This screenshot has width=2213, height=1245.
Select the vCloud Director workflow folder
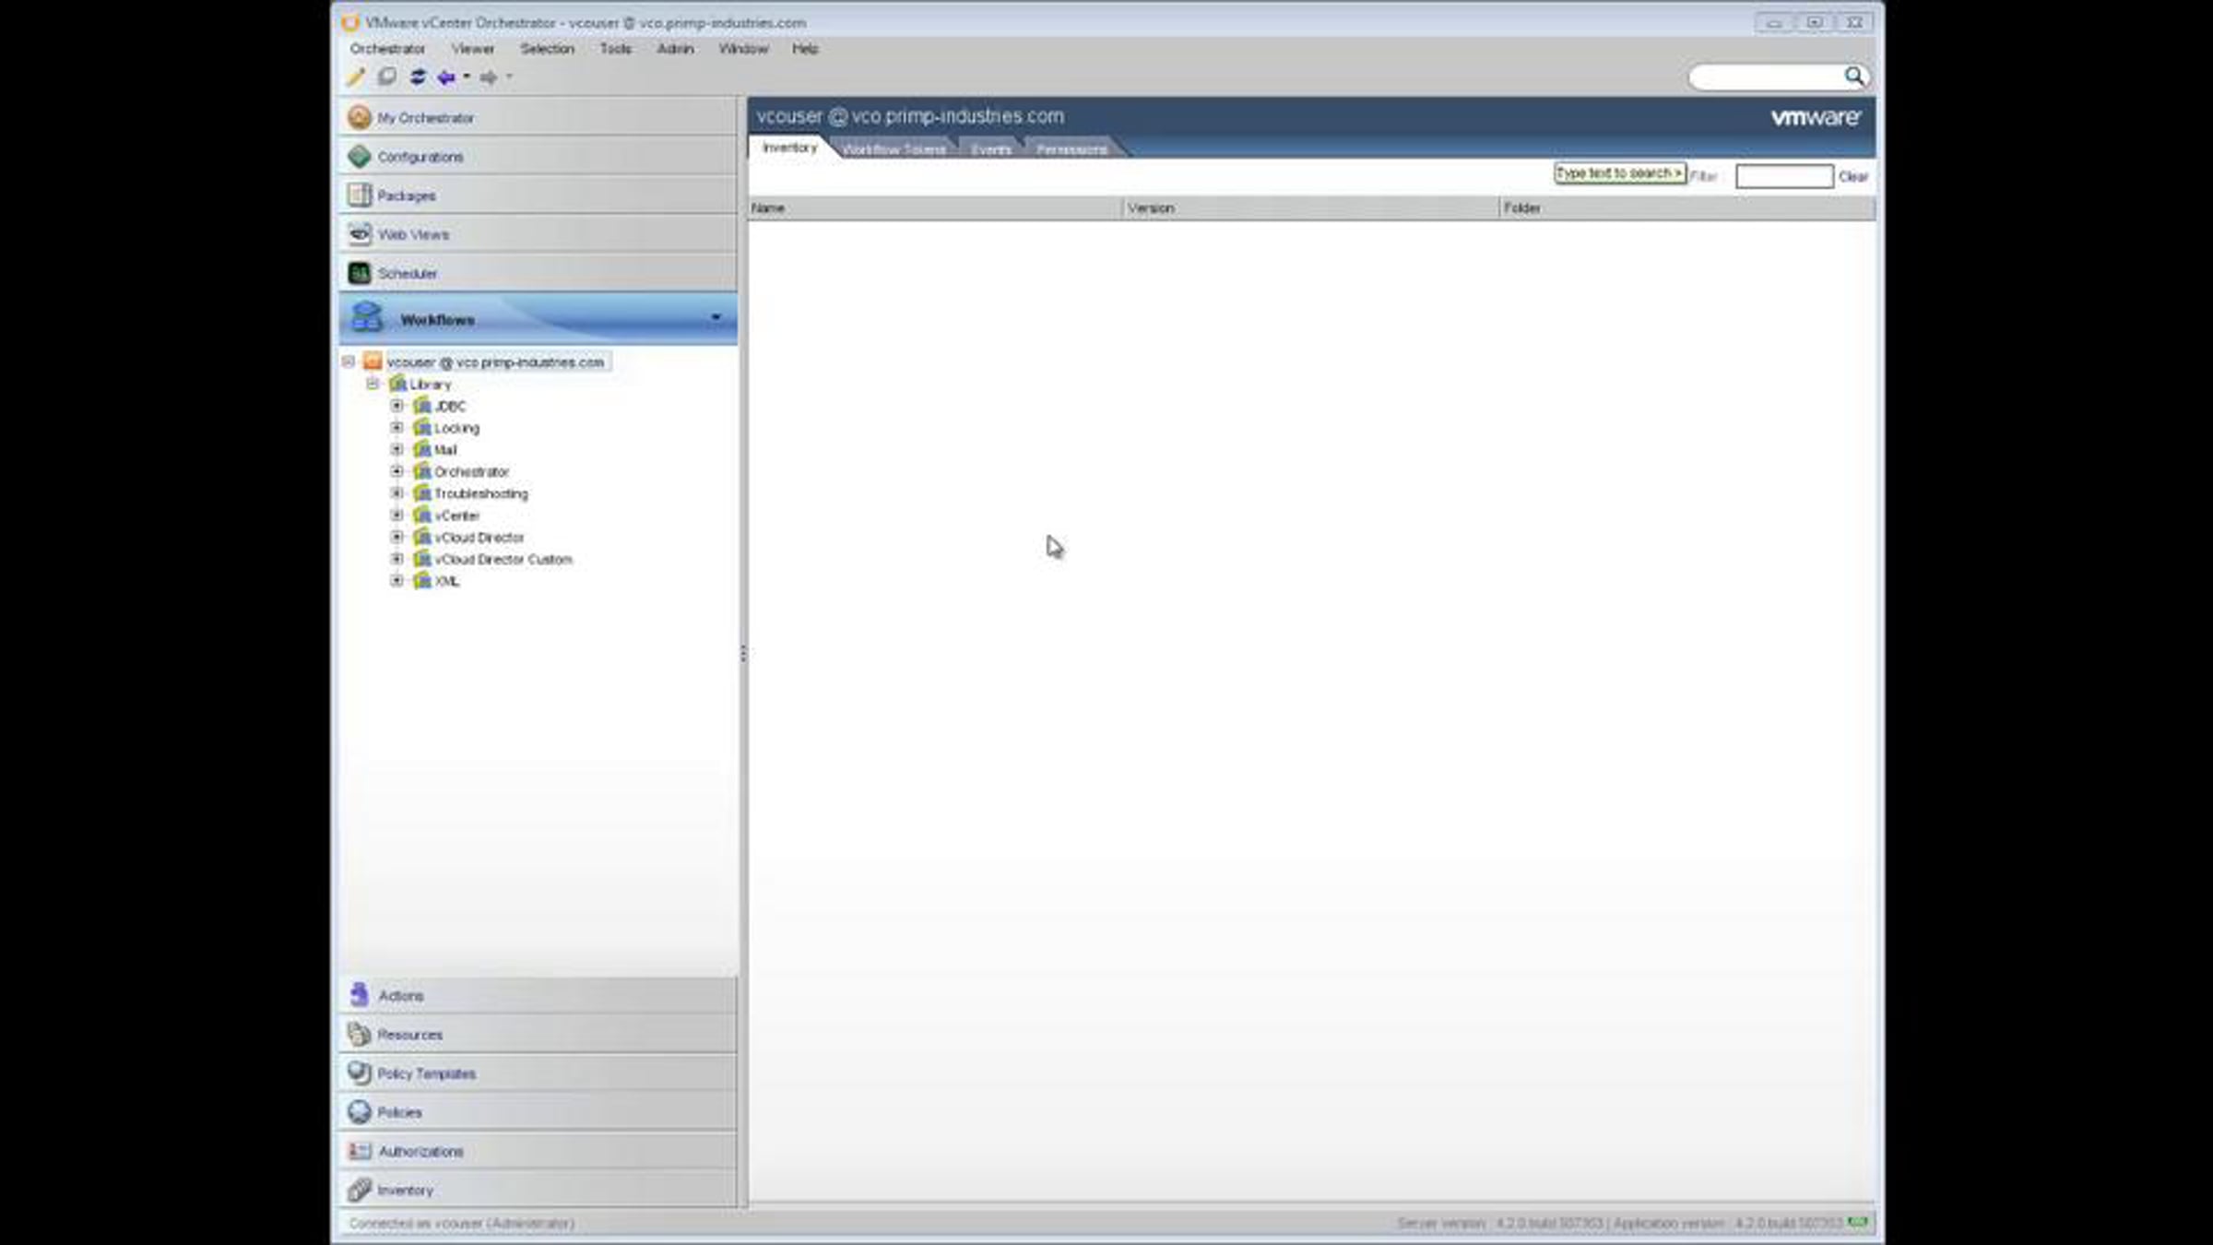(x=479, y=538)
